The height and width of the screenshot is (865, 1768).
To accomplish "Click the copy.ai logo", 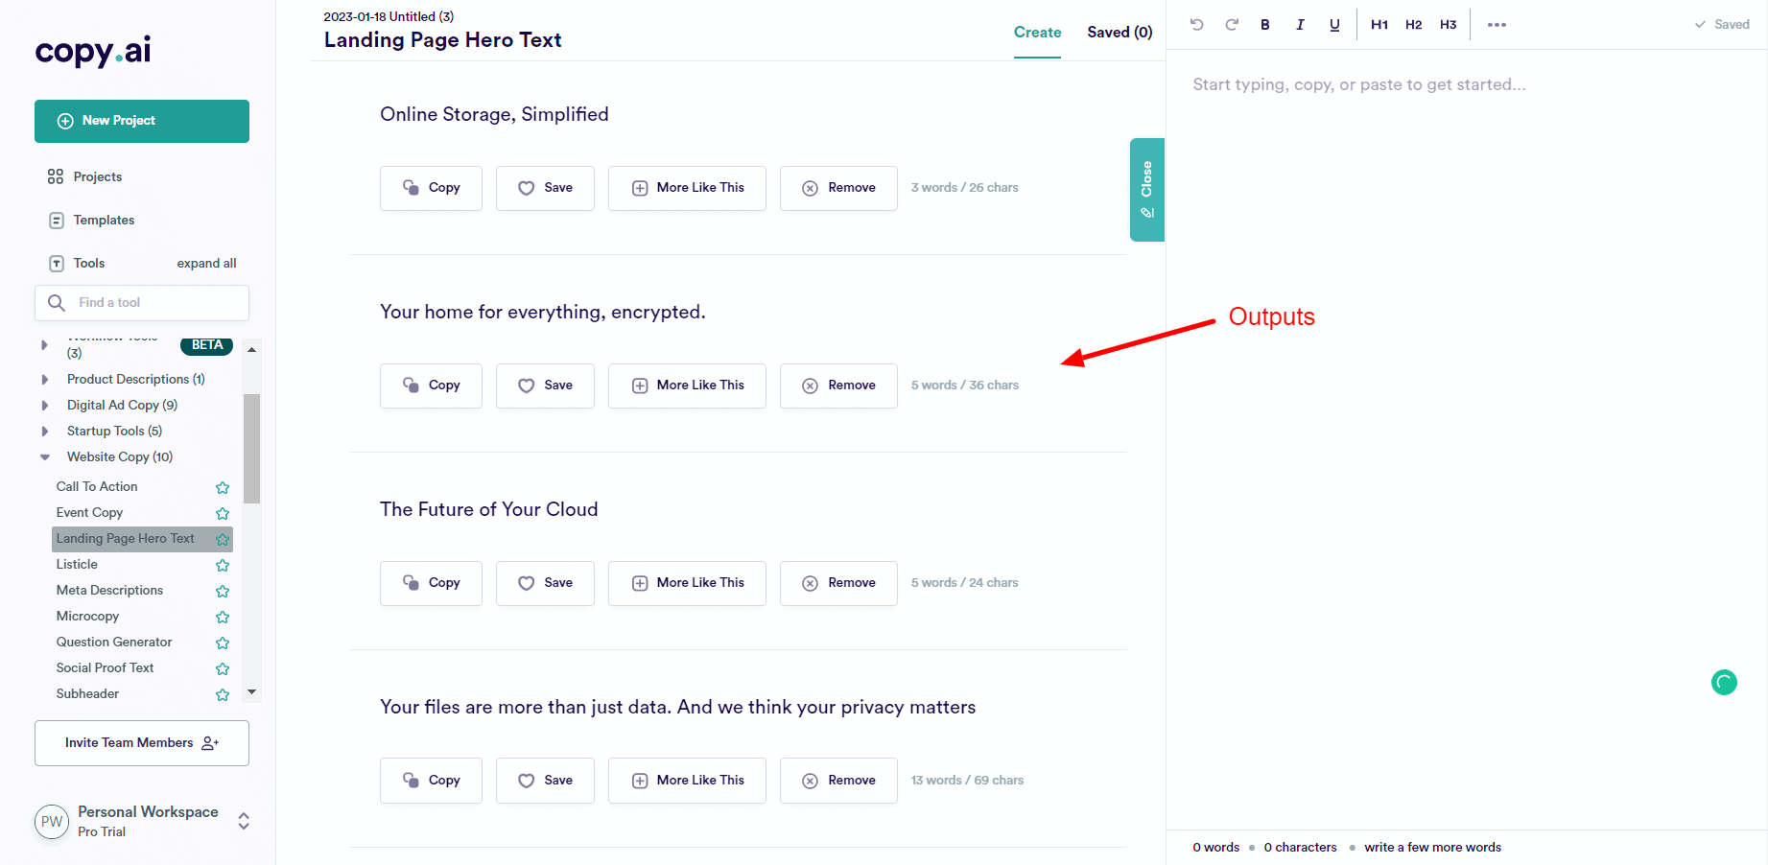I will tap(93, 51).
